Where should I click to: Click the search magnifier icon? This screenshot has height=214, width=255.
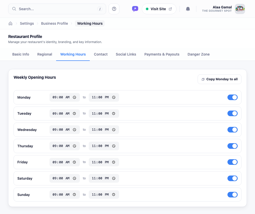coord(14,9)
